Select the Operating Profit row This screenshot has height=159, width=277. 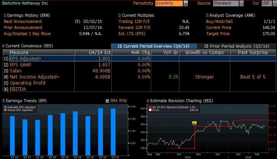point(140,83)
